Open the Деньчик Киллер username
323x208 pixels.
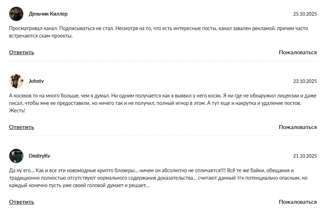click(48, 14)
